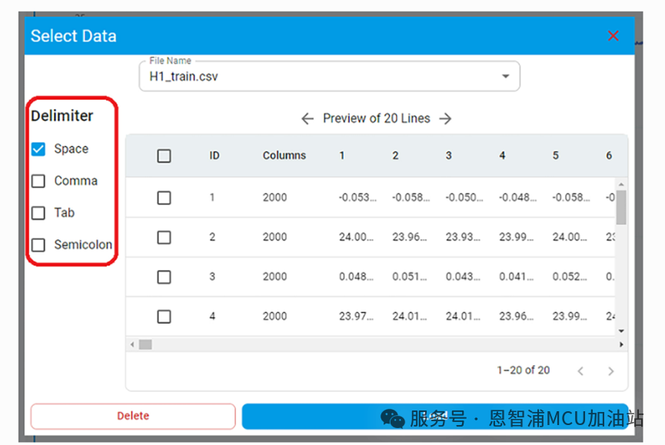Screen dimensions: 665x445
Task: Go to the previous table page chevron
Action: [x=580, y=371]
